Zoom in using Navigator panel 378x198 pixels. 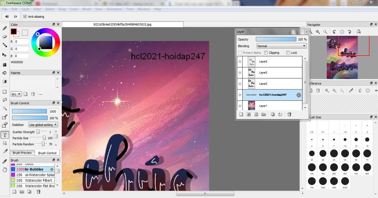coord(318,32)
